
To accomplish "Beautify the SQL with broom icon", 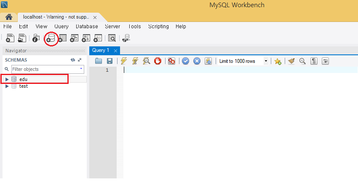I will [291, 61].
